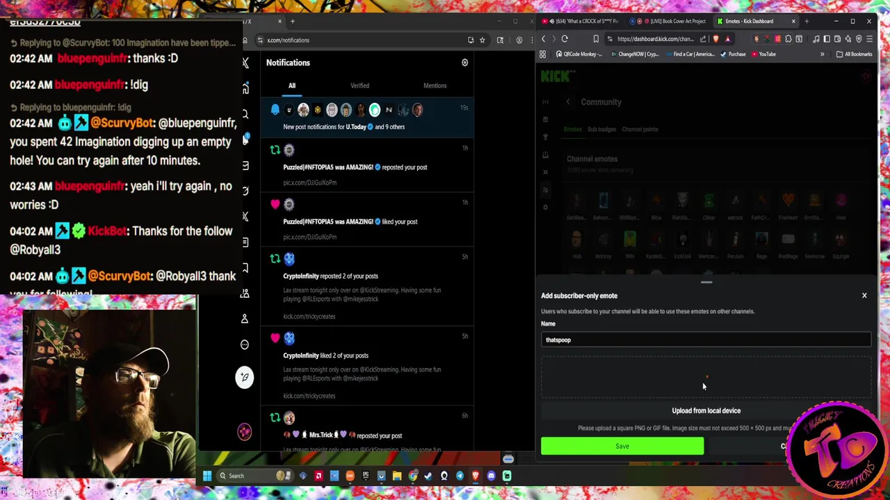This screenshot has height=500, width=890.
Task: Open new tab in X Chrome window
Action: (292, 22)
